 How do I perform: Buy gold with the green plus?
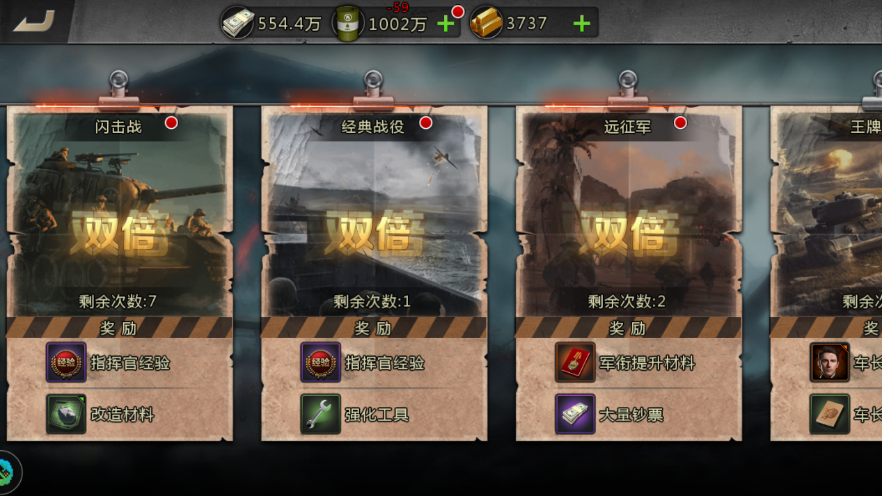(581, 24)
